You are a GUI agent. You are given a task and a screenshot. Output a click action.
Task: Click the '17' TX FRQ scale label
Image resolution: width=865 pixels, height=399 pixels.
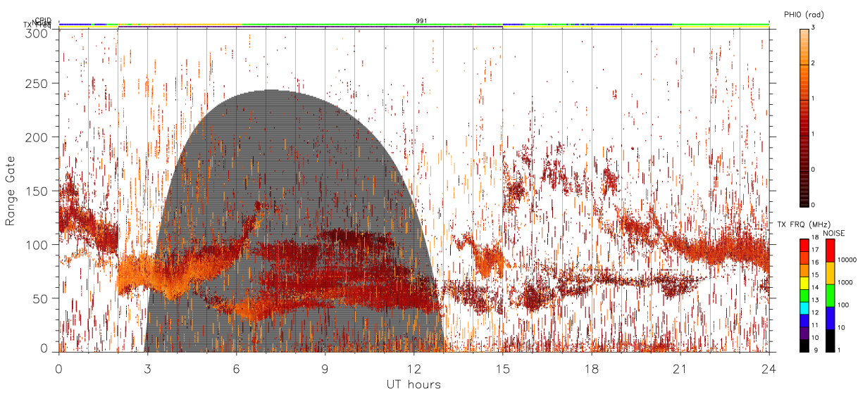(x=816, y=250)
